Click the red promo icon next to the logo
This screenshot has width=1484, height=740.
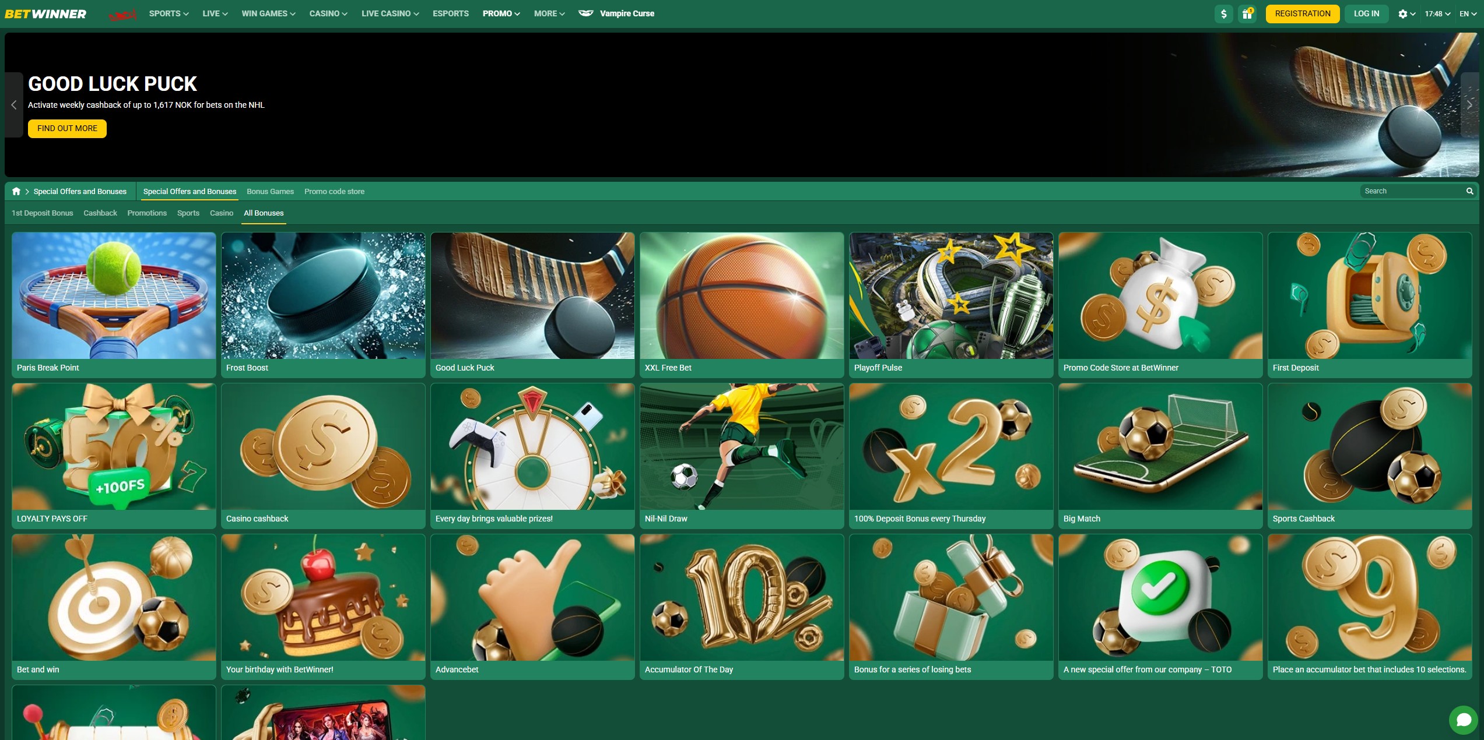point(122,14)
